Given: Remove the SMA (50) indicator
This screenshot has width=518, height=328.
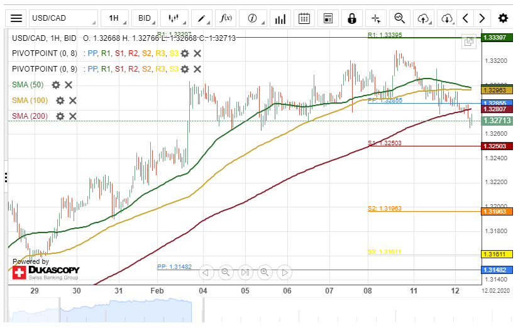Looking at the screenshot, I should click(69, 85).
